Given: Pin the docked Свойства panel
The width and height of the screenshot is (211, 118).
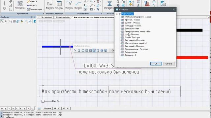Looking at the screenshot, I should point(32,17).
